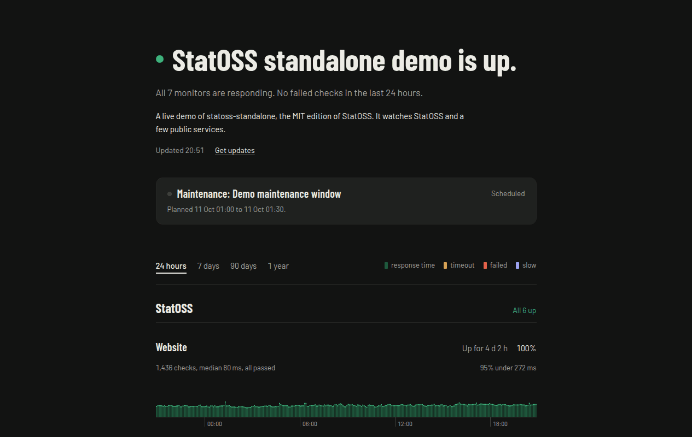Switch to the 90 days tab
The width and height of the screenshot is (692, 437).
[x=243, y=266]
